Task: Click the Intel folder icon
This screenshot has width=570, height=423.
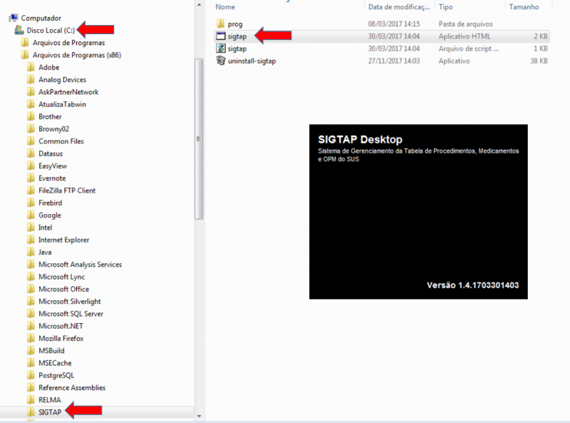Action: tap(31, 228)
